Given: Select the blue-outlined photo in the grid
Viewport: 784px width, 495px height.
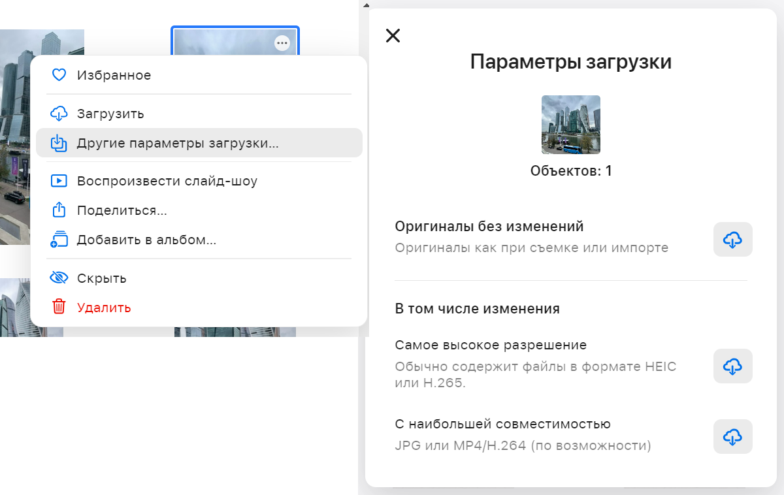Looking at the screenshot, I should (x=235, y=41).
